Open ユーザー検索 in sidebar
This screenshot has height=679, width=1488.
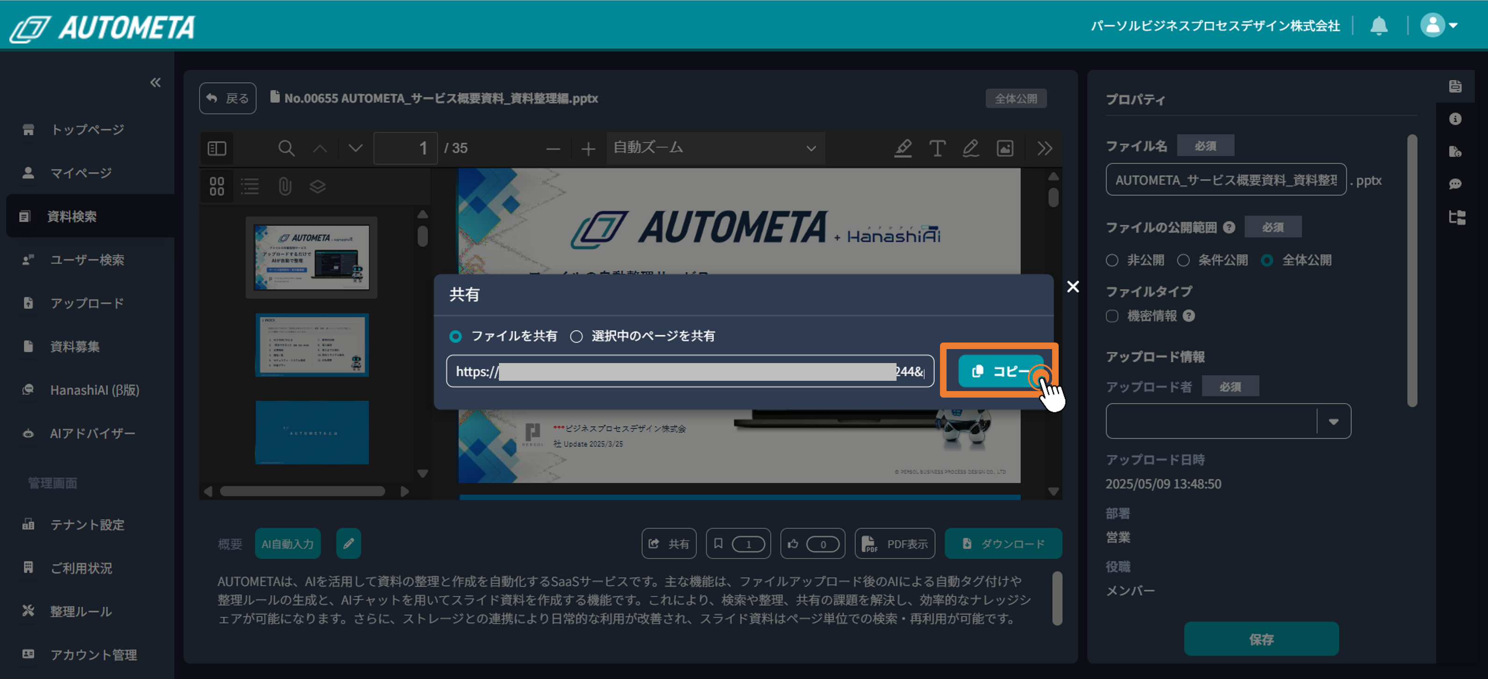point(86,259)
